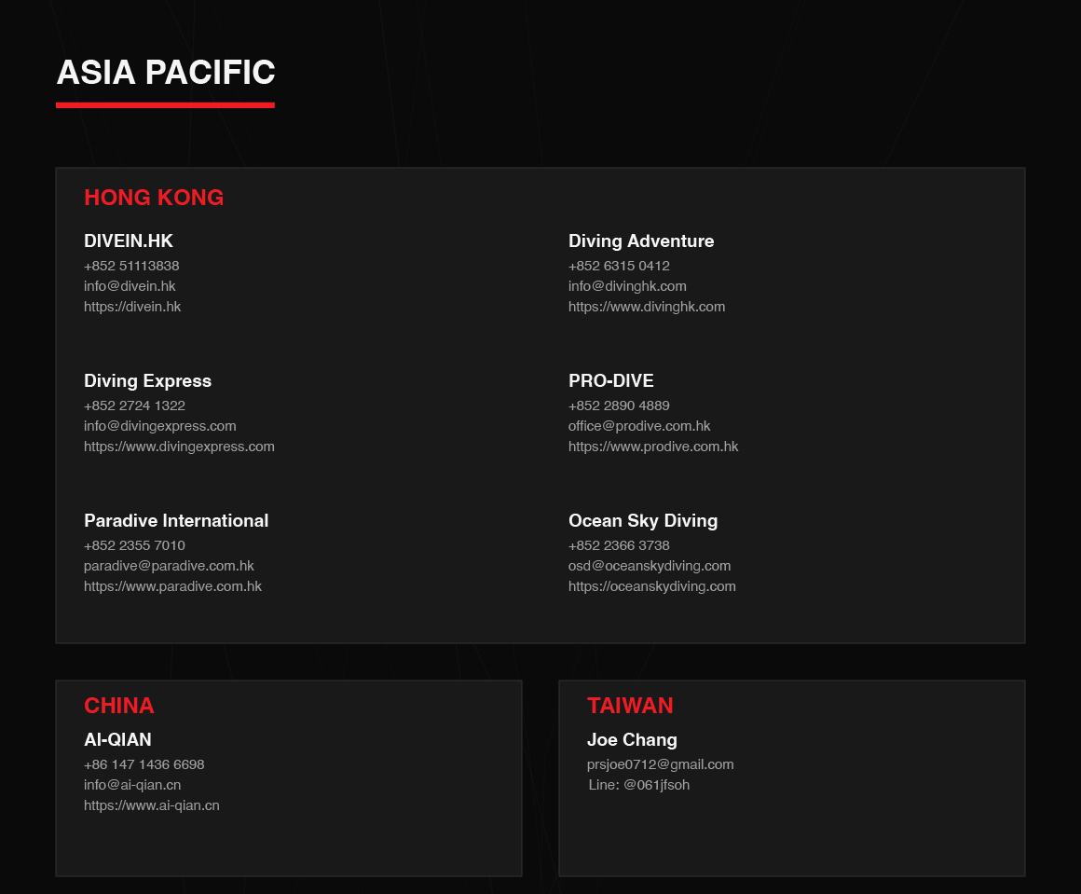Visit https://www.divingexpress.com

point(179,447)
